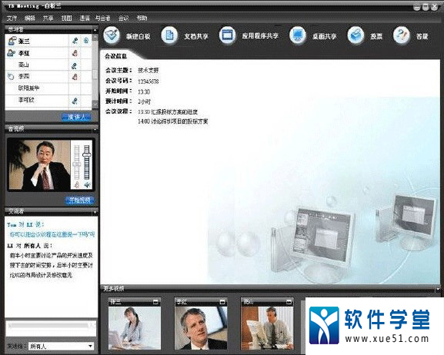Click the 演讲人 presenter button
444x355 pixels.
tap(76, 117)
